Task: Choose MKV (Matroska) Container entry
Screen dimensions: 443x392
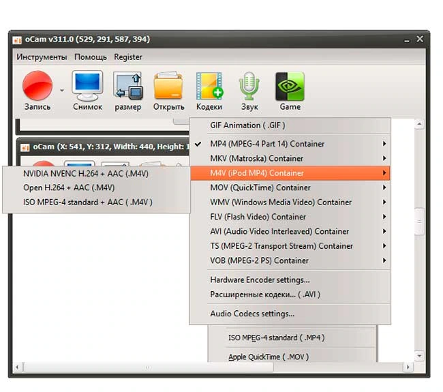Action: click(290, 158)
